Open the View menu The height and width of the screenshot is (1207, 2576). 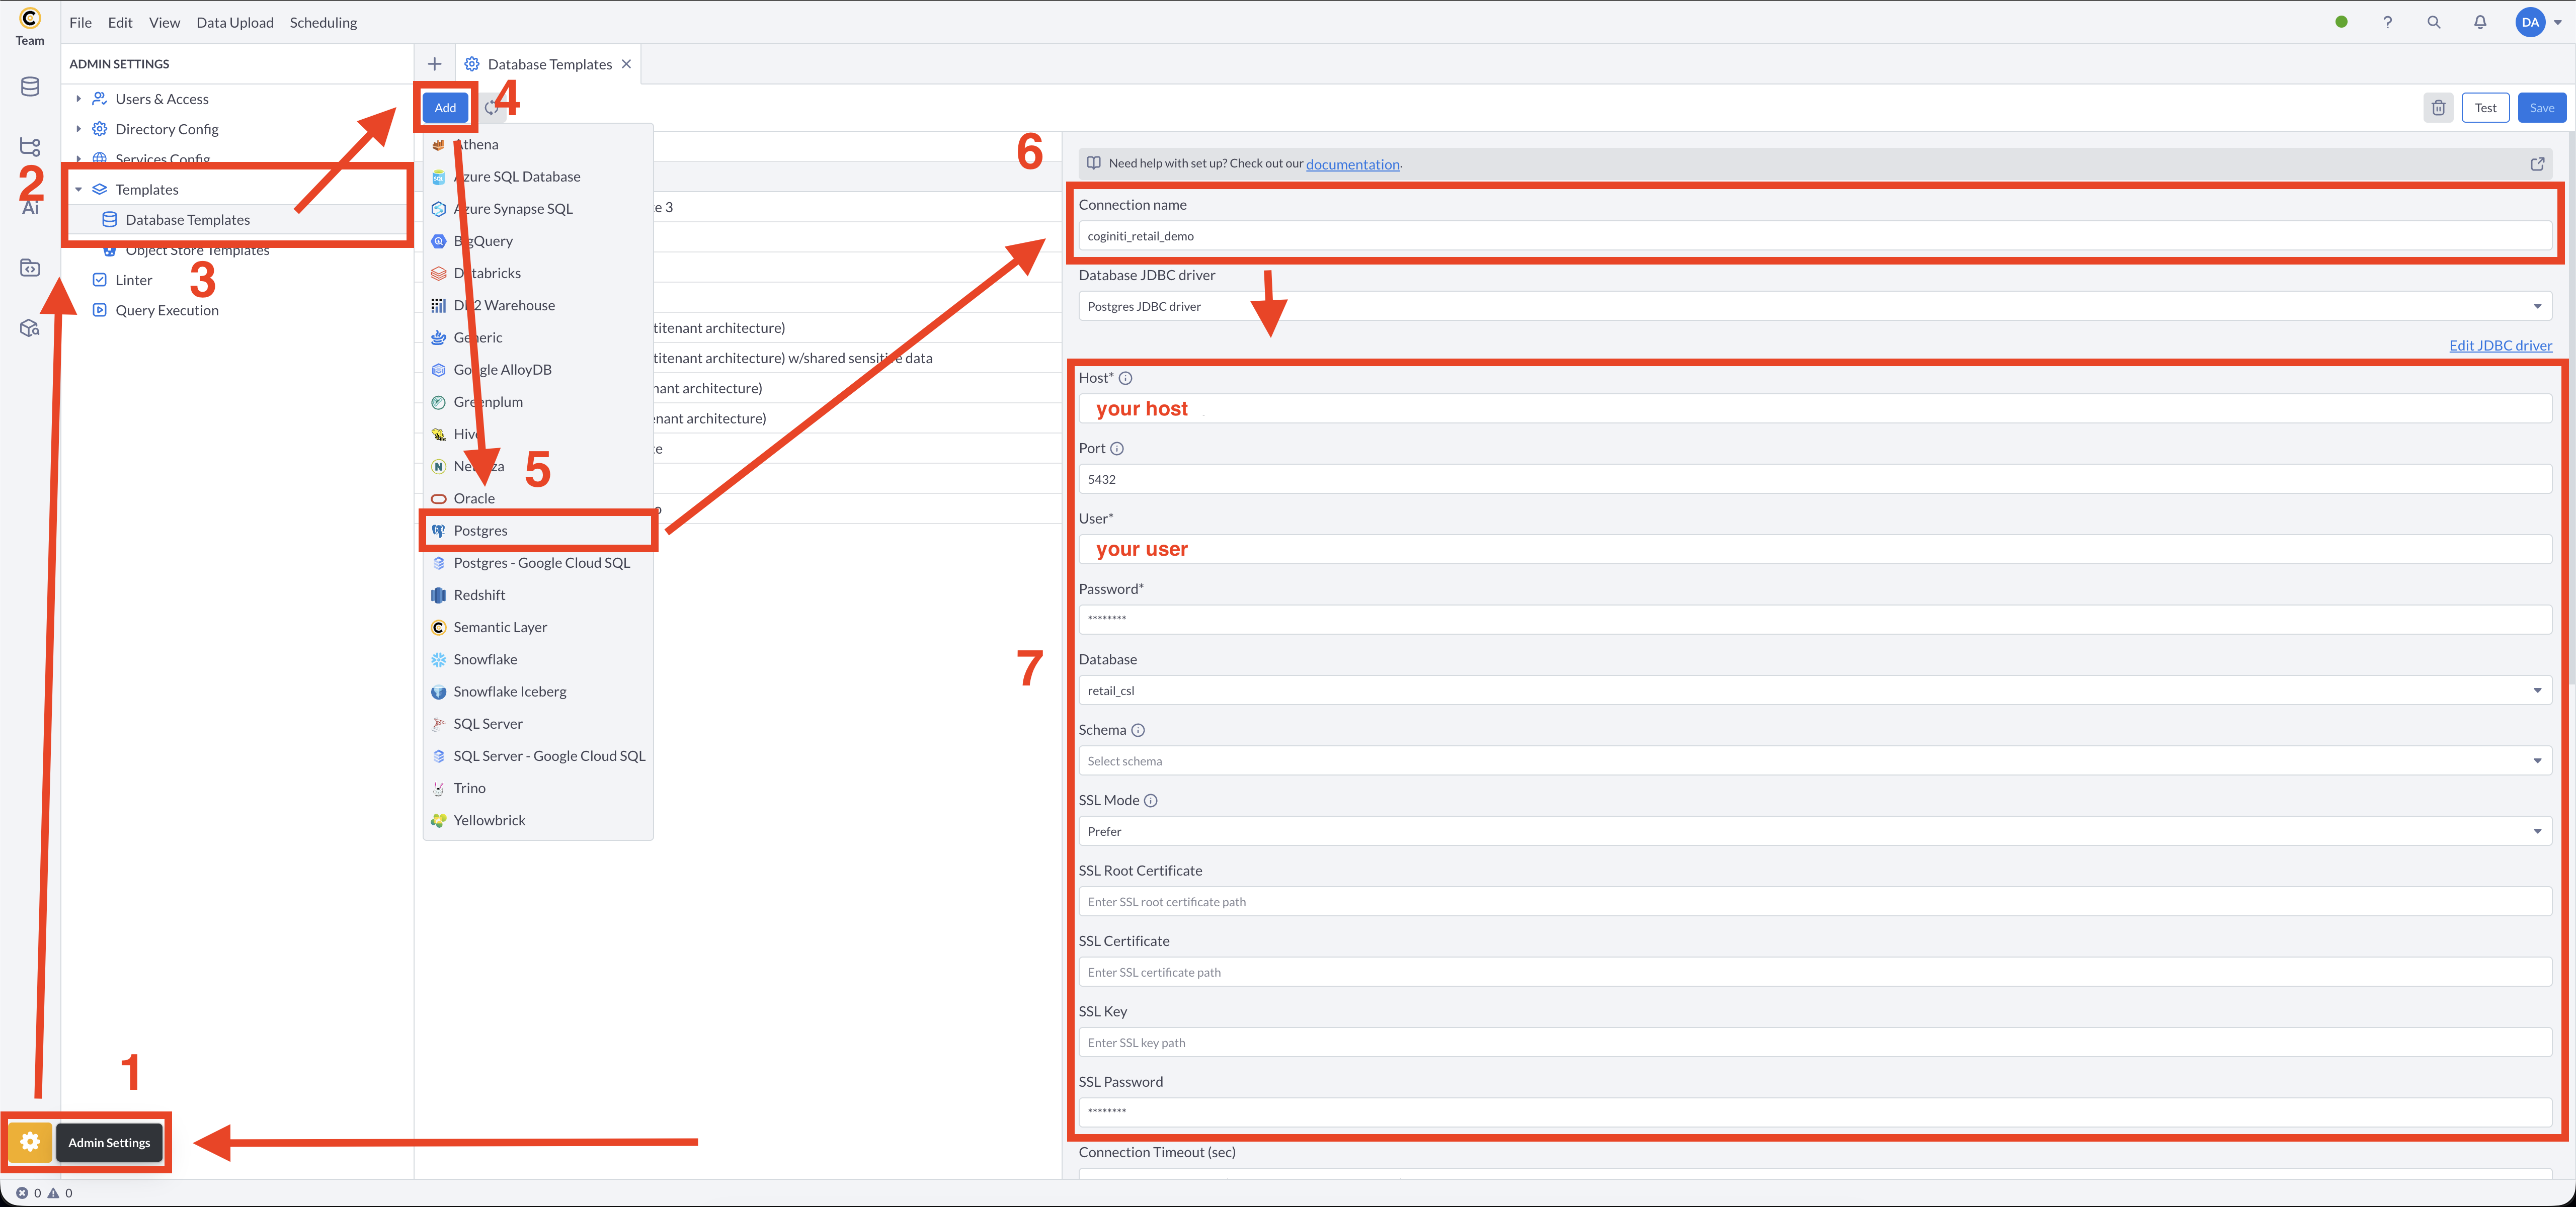(164, 22)
